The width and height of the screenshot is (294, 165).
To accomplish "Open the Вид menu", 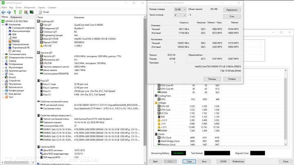I will pos(11,7).
